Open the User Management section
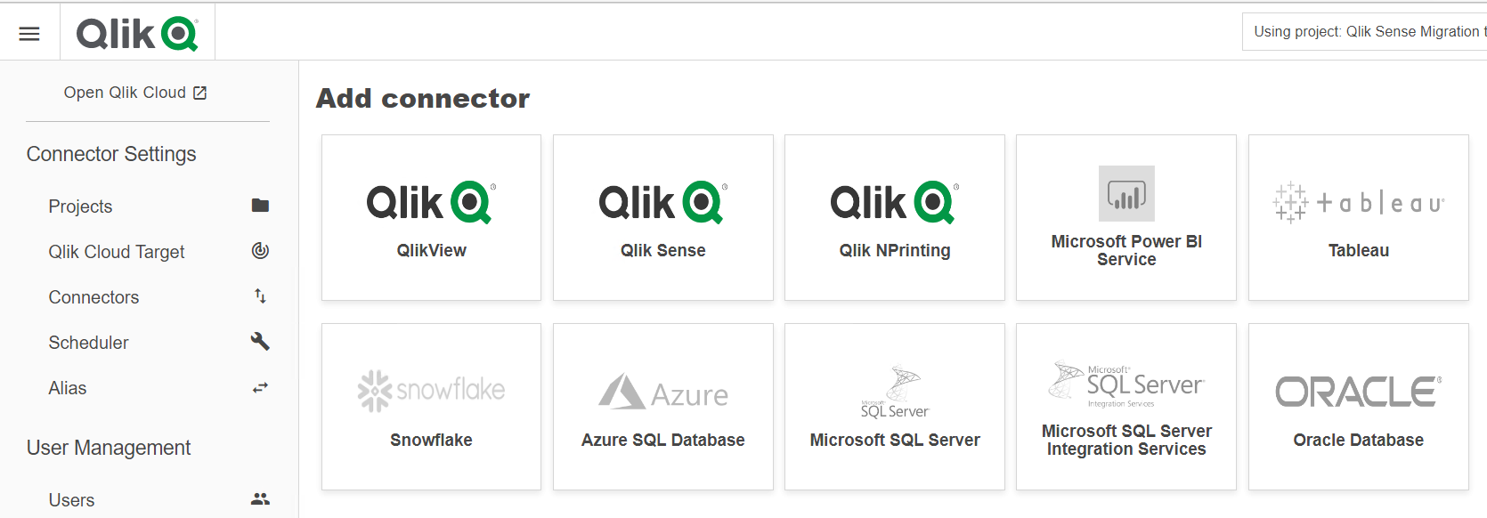This screenshot has height=518, width=1487. (109, 448)
